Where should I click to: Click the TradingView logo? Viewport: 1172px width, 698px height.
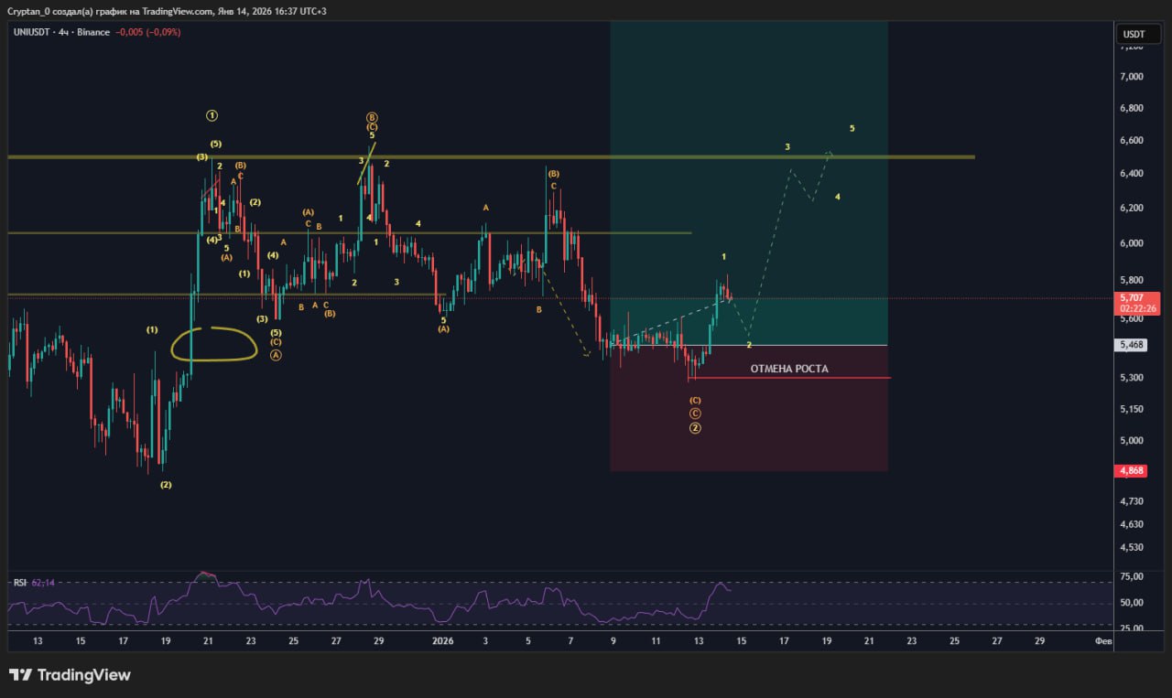tap(70, 675)
